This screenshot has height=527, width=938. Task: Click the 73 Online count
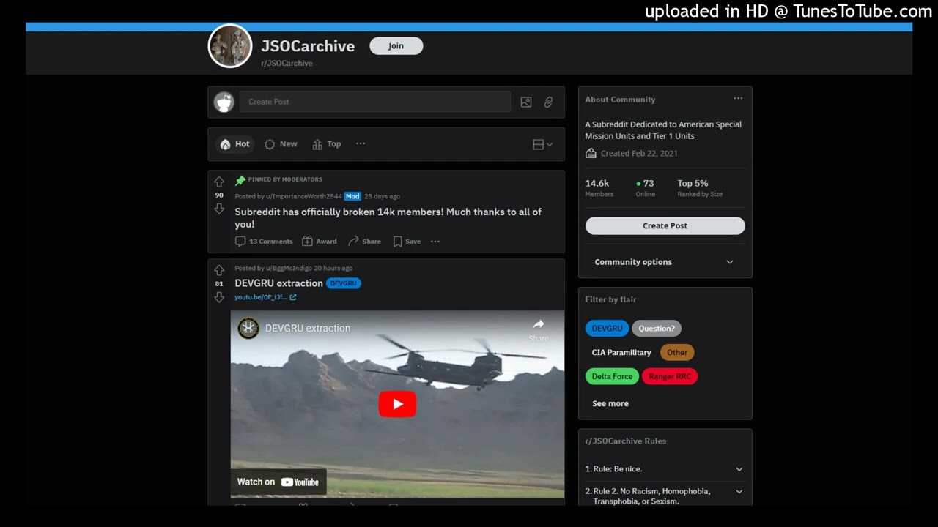[x=646, y=187]
